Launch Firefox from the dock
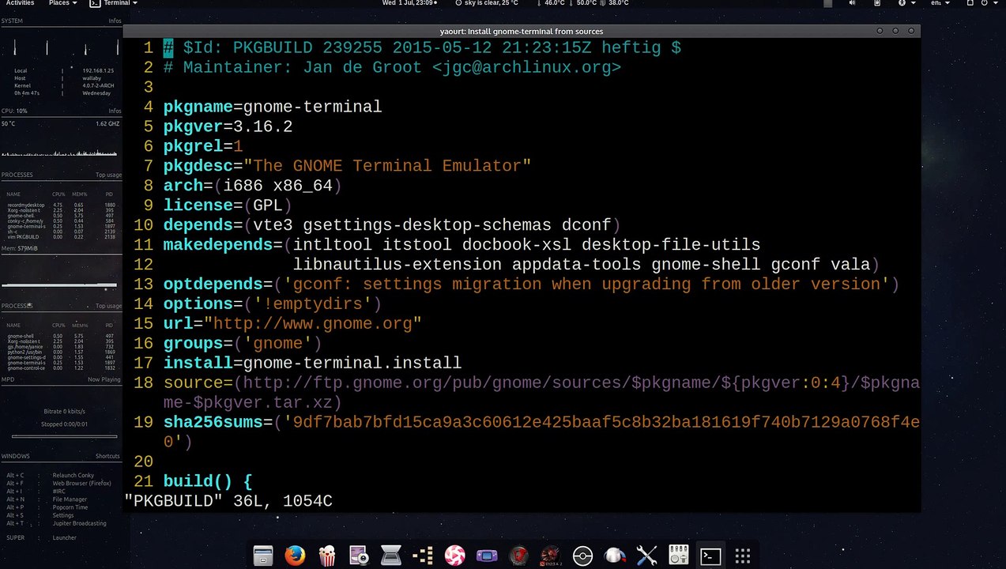1006x569 pixels. pyautogui.click(x=295, y=556)
